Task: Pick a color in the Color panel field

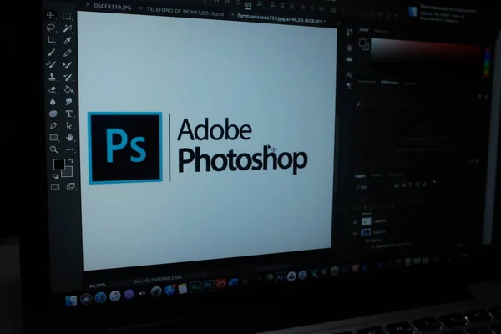Action: click(x=426, y=54)
